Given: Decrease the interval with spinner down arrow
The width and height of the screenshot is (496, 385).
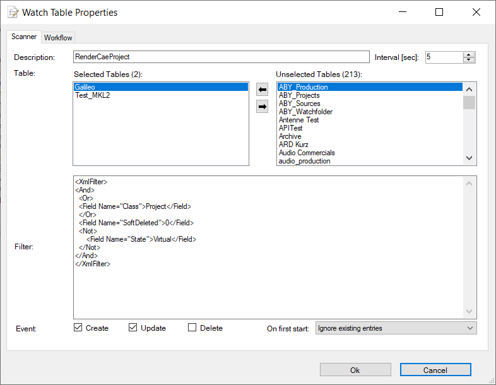Looking at the screenshot, I should [469, 60].
